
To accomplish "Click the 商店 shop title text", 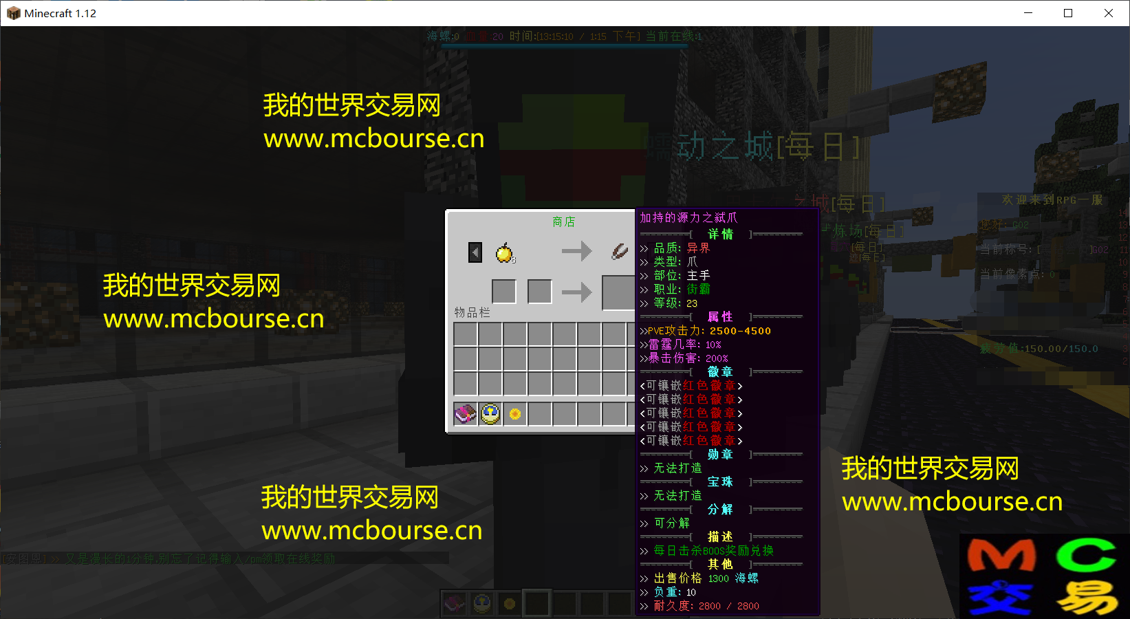I will click(x=563, y=221).
